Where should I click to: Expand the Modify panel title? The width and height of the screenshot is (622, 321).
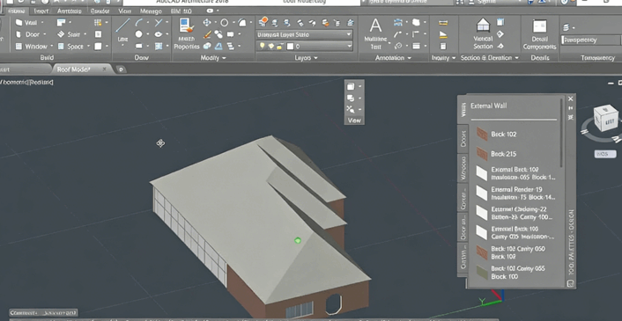click(x=212, y=58)
